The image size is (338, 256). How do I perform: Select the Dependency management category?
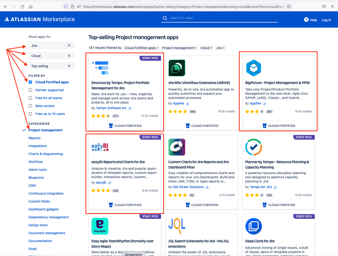[49, 217]
